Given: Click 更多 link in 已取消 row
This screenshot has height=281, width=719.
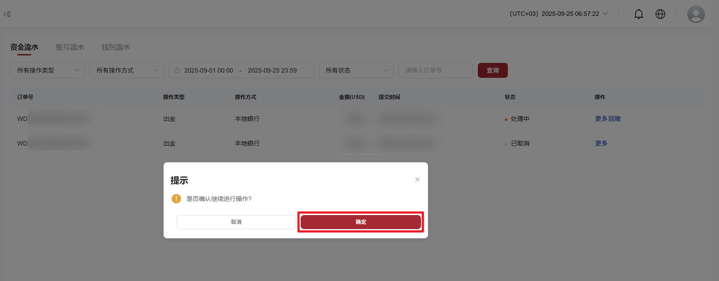Looking at the screenshot, I should [601, 143].
